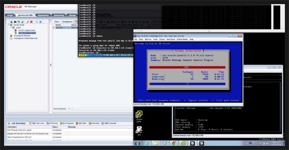The height and width of the screenshot is (150, 289).
Task: Click the Description column header in jobs
Action: coord(12,127)
